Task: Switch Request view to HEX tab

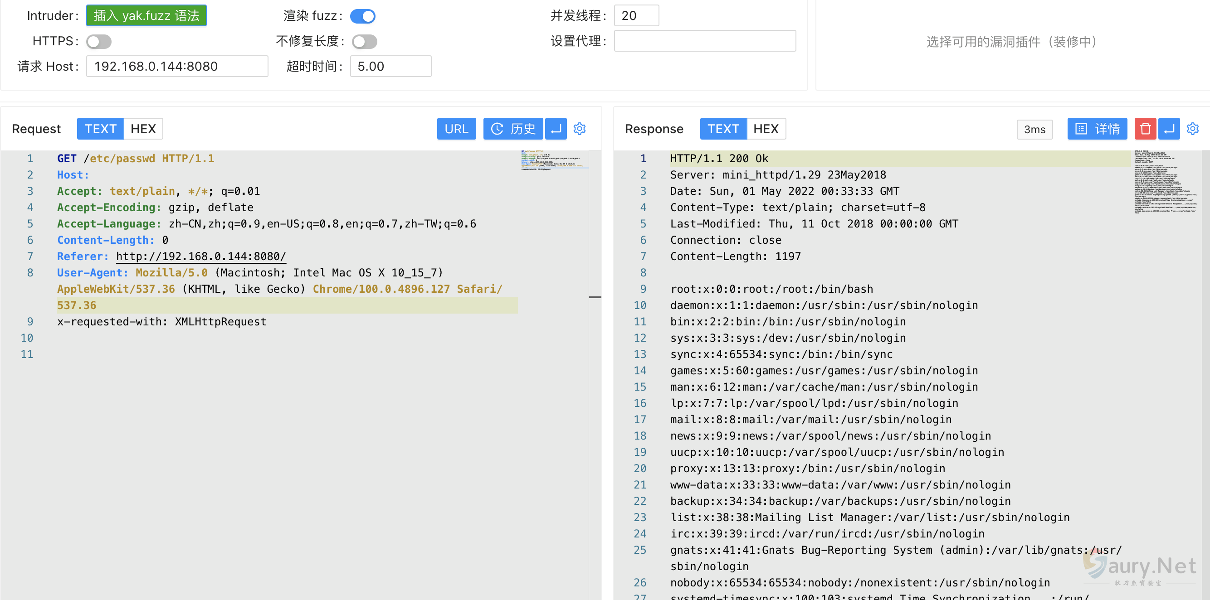Action: coord(143,129)
